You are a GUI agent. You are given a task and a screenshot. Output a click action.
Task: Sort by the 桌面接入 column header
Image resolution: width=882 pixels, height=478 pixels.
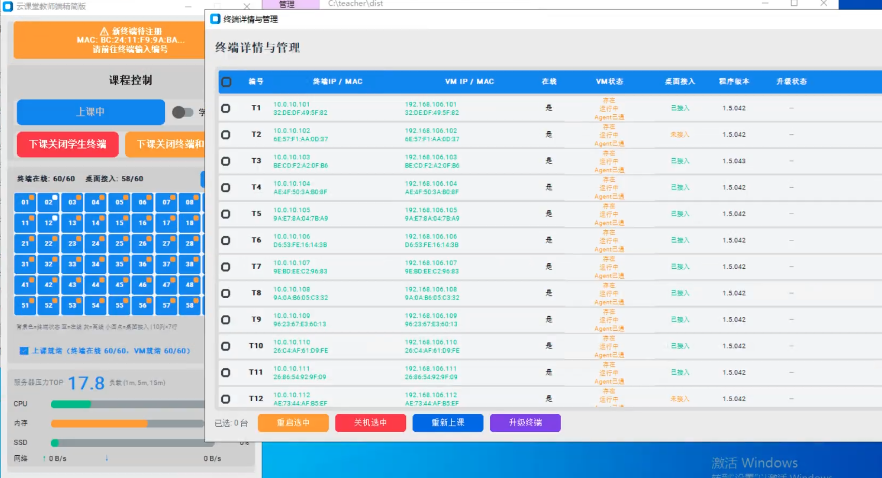(680, 81)
